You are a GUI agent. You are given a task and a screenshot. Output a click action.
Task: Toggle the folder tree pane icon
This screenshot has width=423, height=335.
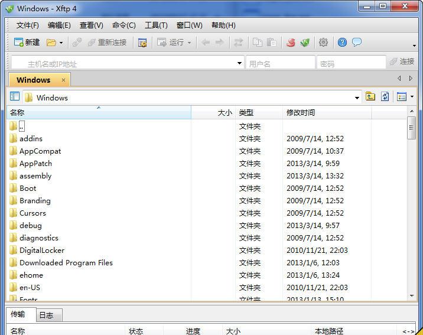[x=15, y=96]
